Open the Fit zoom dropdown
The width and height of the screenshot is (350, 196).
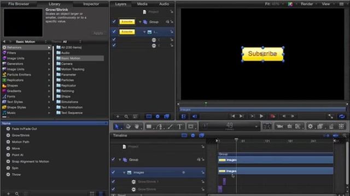click(275, 4)
